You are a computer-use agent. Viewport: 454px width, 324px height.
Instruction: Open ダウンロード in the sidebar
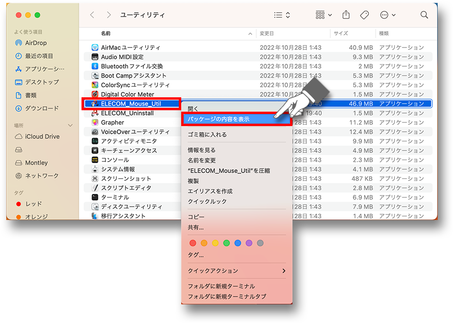click(37, 108)
